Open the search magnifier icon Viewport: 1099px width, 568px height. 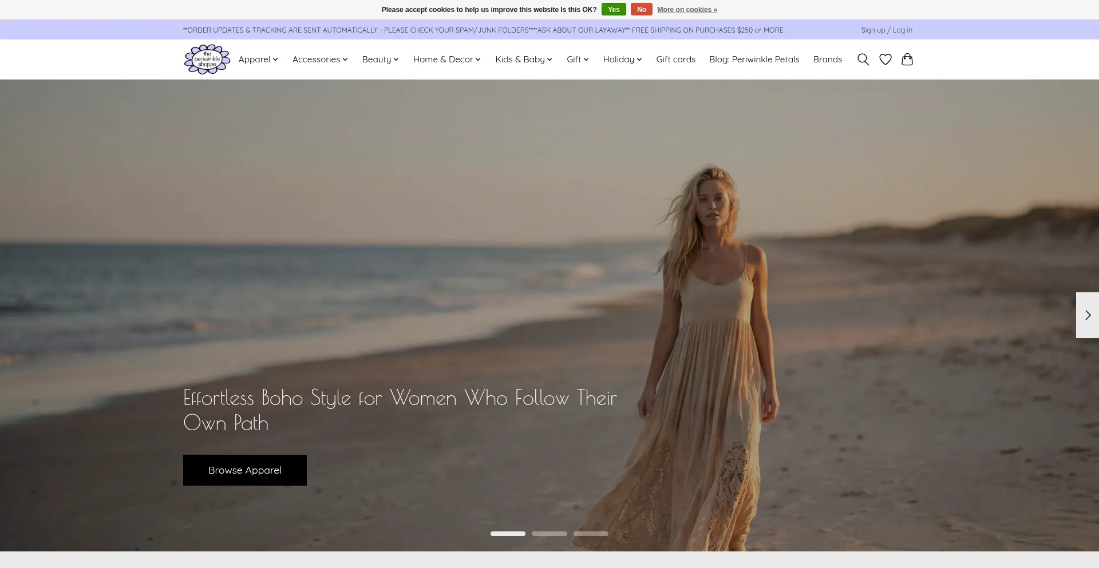pyautogui.click(x=863, y=59)
